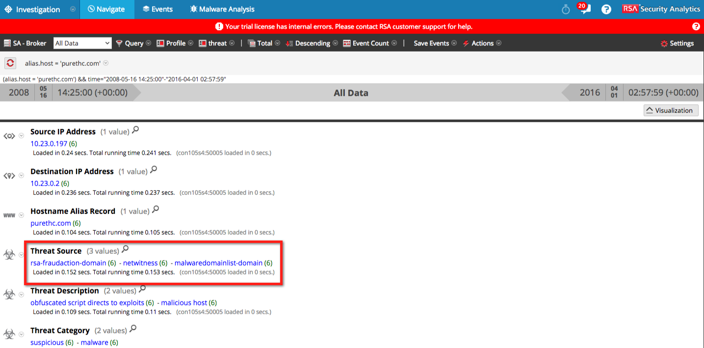Open notifications with 20 badge

[x=584, y=8]
